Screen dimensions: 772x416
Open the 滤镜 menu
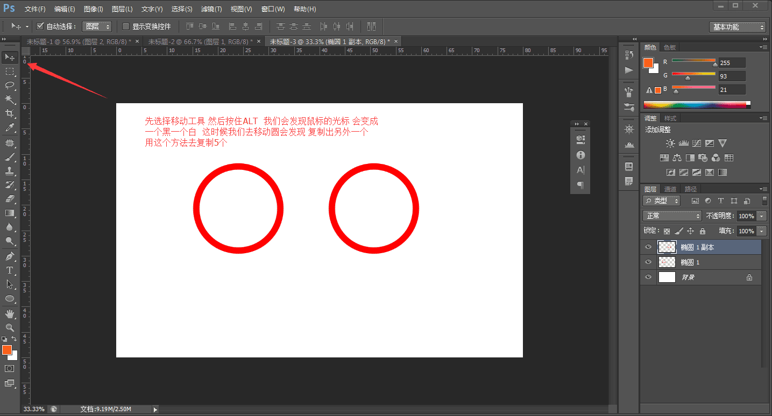pyautogui.click(x=211, y=9)
